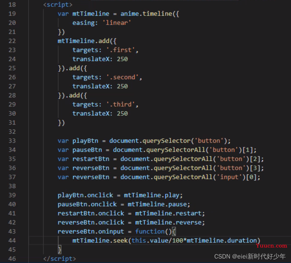The width and height of the screenshot is (291, 263).
Task: Click reverseBtn variable on line 37
Action: [x=91, y=177]
